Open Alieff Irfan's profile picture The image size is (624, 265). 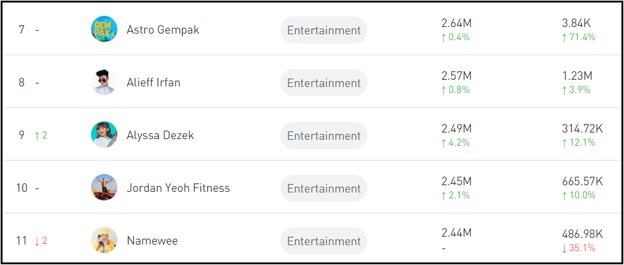pos(104,82)
